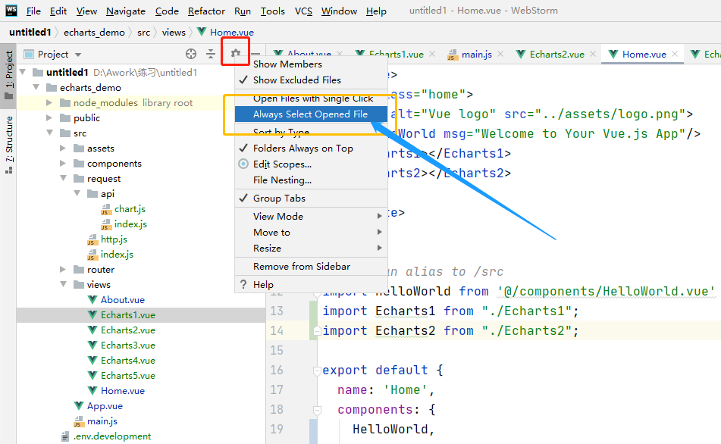Collapse the echarts_demo folder
Image resolution: width=721 pixels, height=444 pixels.
[x=36, y=87]
